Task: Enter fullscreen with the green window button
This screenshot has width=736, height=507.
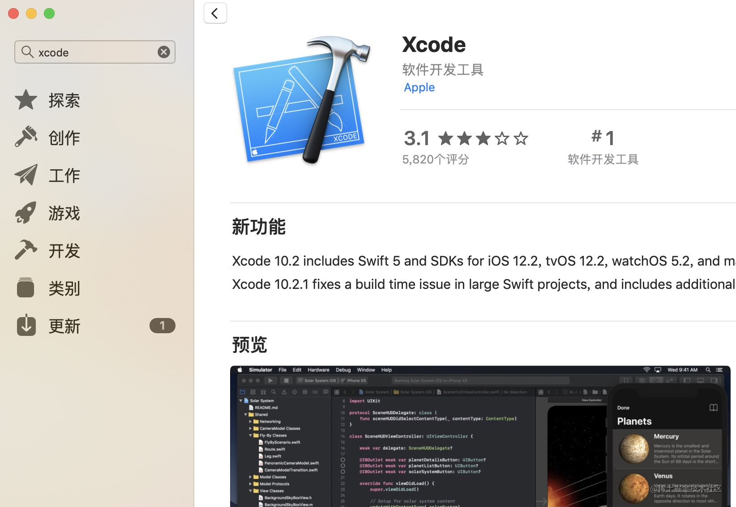Action: click(x=49, y=13)
